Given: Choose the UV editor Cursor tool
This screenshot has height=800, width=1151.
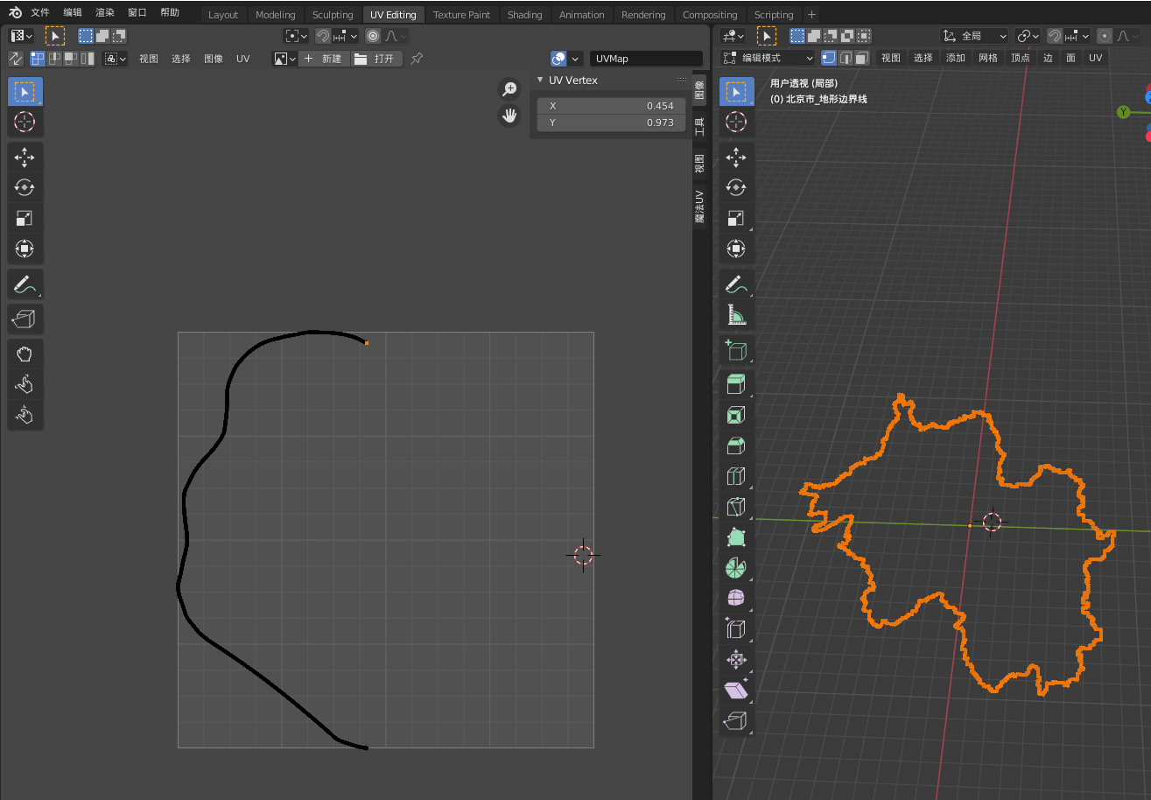Looking at the screenshot, I should tap(25, 122).
